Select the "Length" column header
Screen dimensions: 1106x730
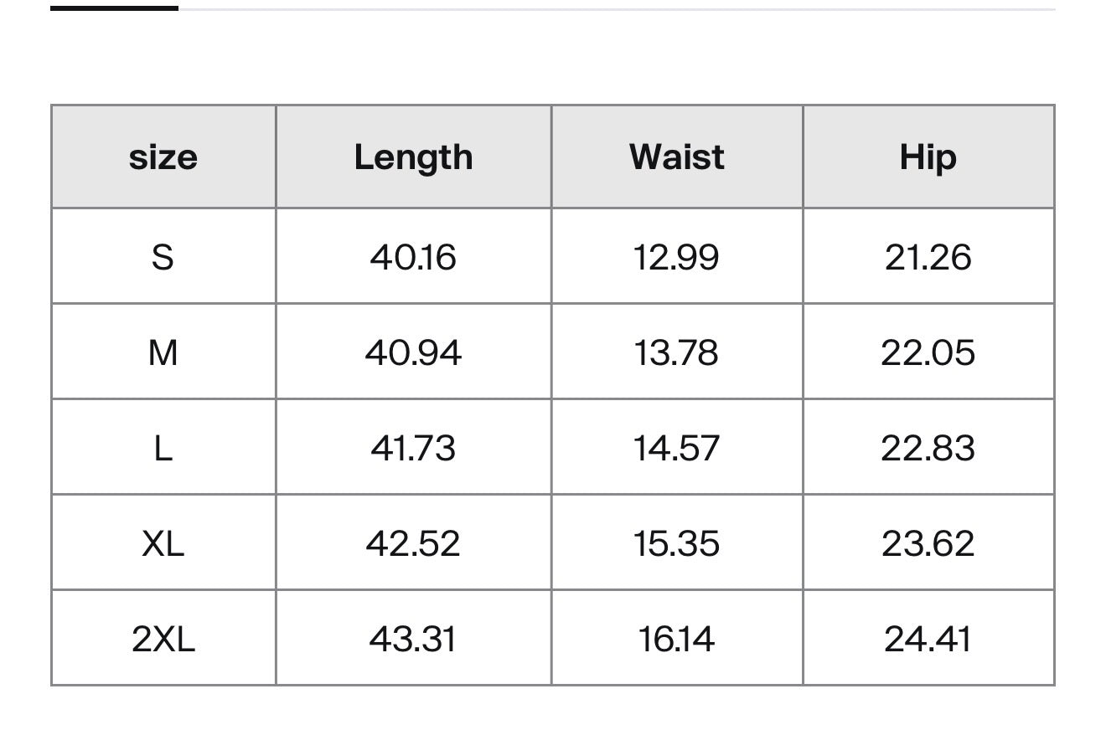pos(413,157)
